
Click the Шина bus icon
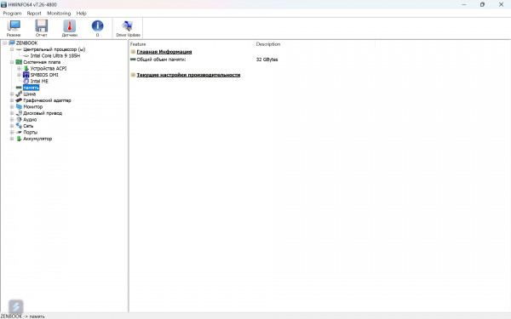pos(19,94)
